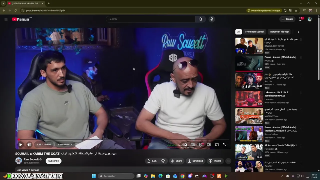Open Bennou16 Rap review video title
The height and width of the screenshot is (180, 320).
click(x=281, y=129)
